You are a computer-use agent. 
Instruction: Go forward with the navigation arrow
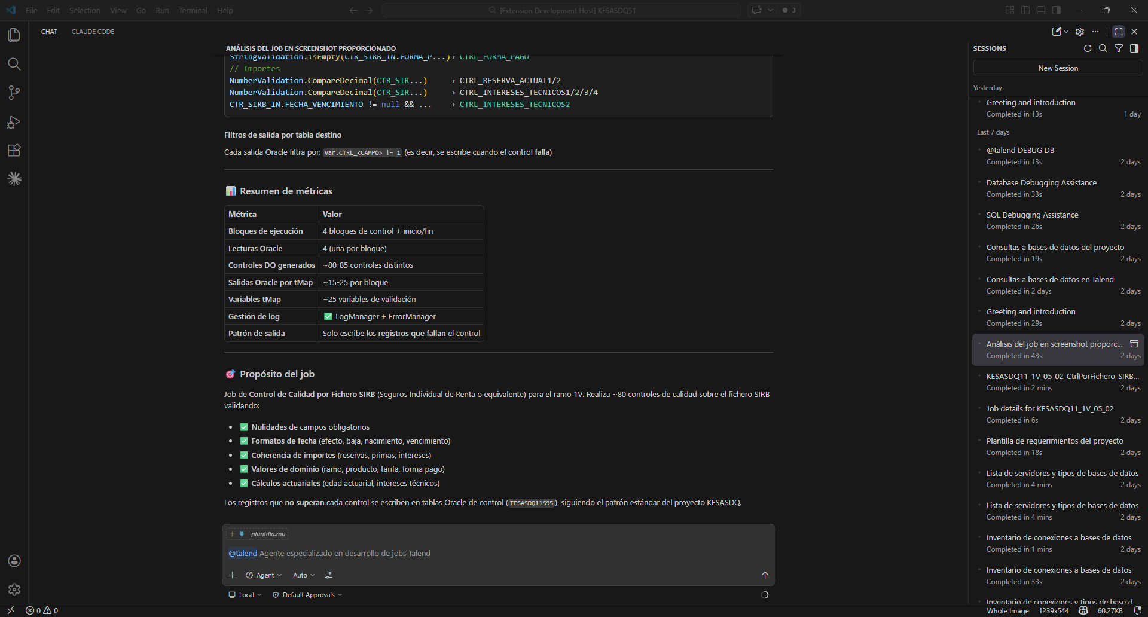(369, 10)
